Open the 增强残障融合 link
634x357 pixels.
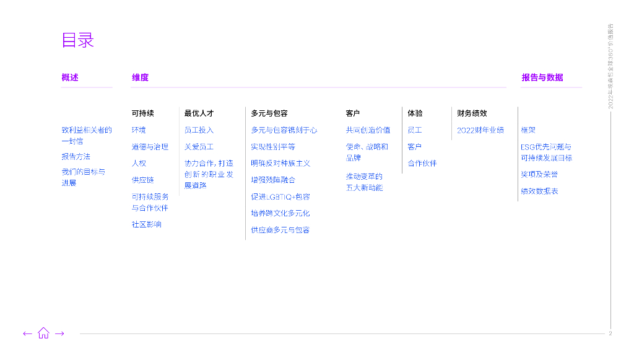273,180
